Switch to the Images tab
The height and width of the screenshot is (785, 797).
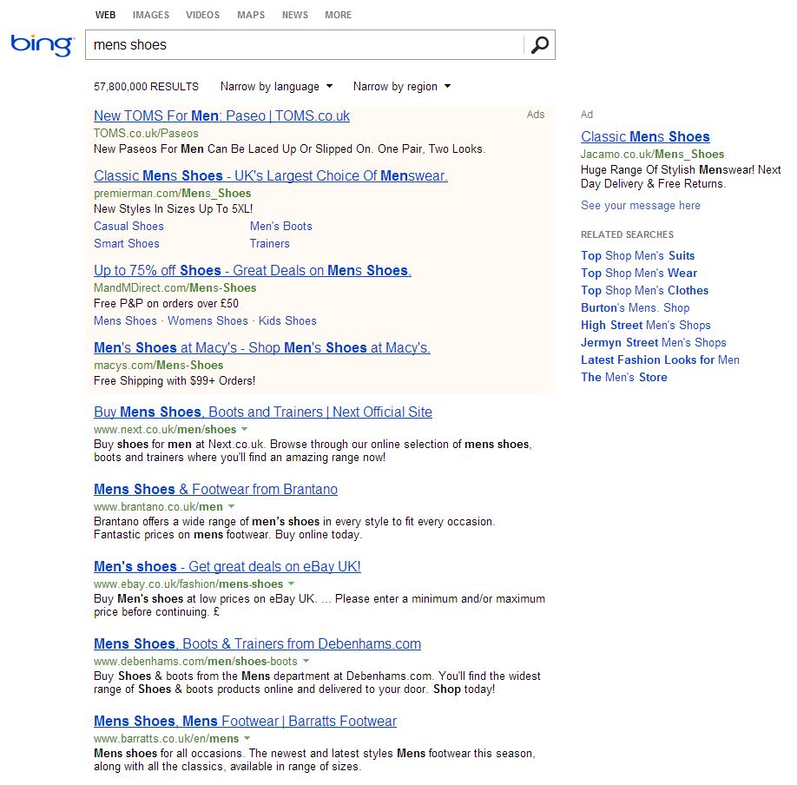point(151,15)
